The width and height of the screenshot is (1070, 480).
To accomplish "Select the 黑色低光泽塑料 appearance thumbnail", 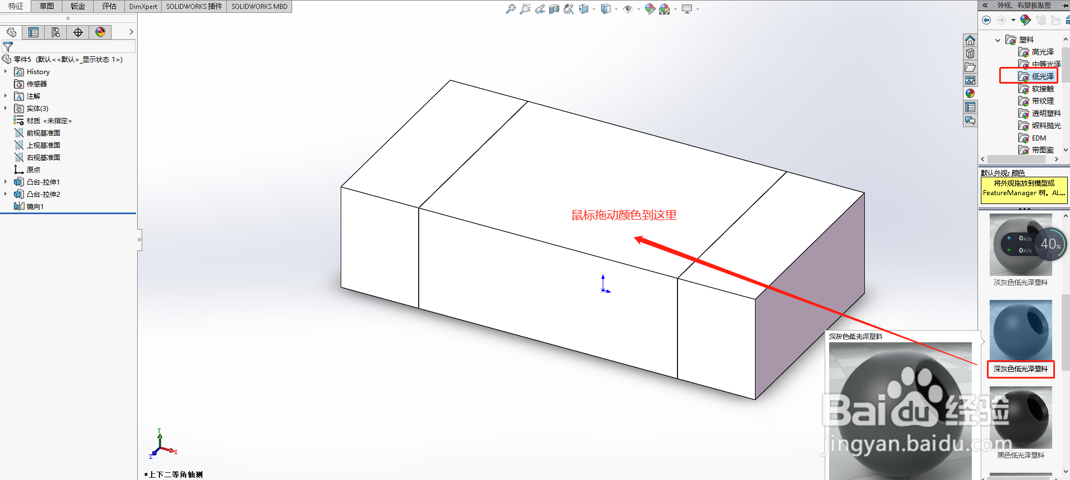I will pyautogui.click(x=1020, y=418).
